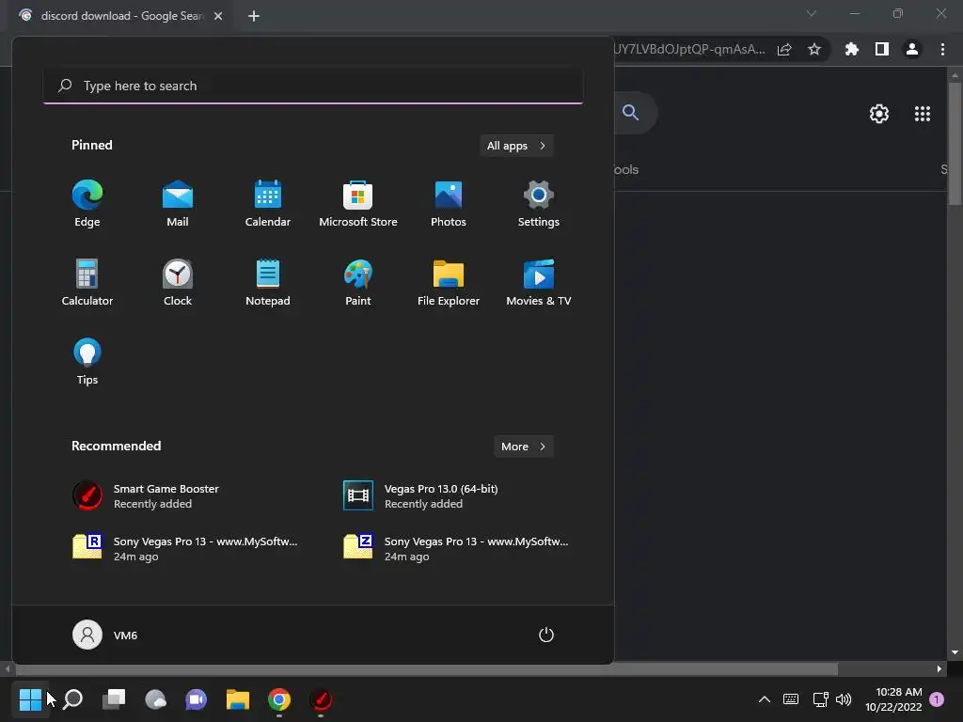Open touch keyboard tray icon

[x=791, y=699]
